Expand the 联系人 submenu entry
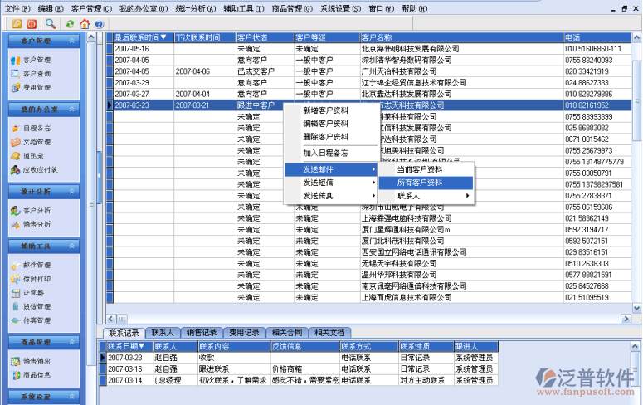643x405 pixels. (x=426, y=196)
